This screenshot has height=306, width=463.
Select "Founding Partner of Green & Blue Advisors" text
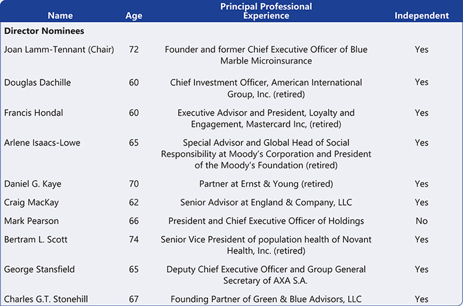(x=266, y=299)
